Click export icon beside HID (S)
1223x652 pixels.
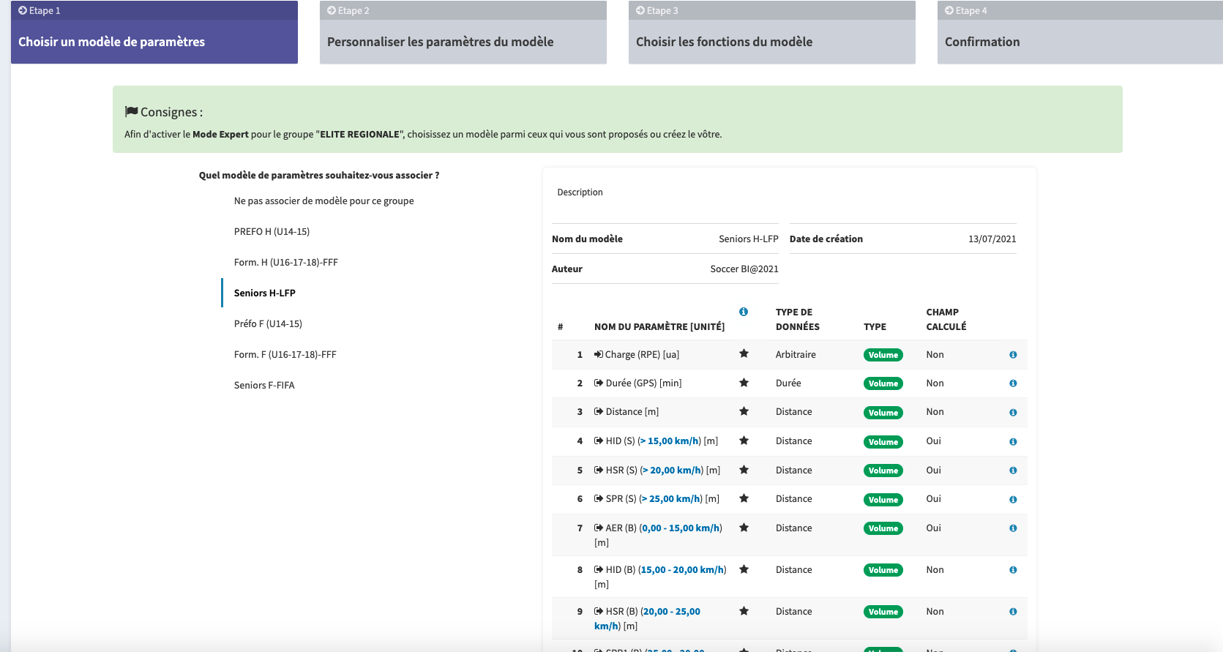pos(599,441)
